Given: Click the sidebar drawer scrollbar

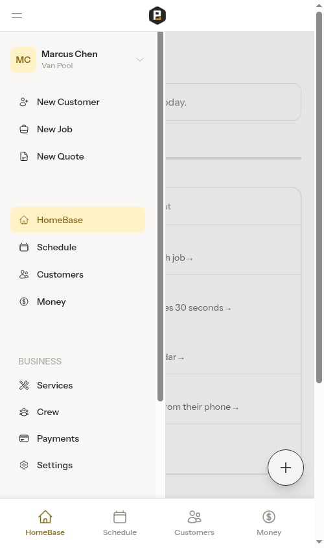Looking at the screenshot, I should pos(160,217).
